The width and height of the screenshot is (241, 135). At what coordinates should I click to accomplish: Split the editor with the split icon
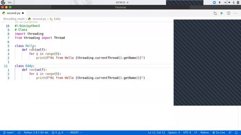pyautogui.click(x=229, y=13)
